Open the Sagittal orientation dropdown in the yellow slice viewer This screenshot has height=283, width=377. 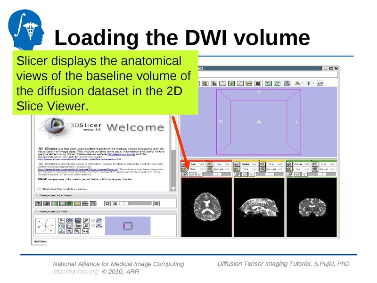tap(250, 164)
